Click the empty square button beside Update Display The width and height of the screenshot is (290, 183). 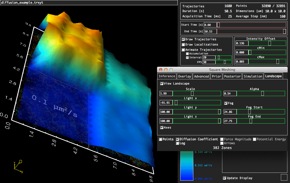(x=284, y=177)
